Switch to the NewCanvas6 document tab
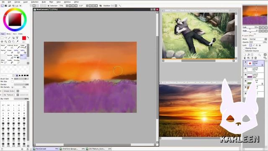Screen dimensions: 268x151 tap(46, 149)
